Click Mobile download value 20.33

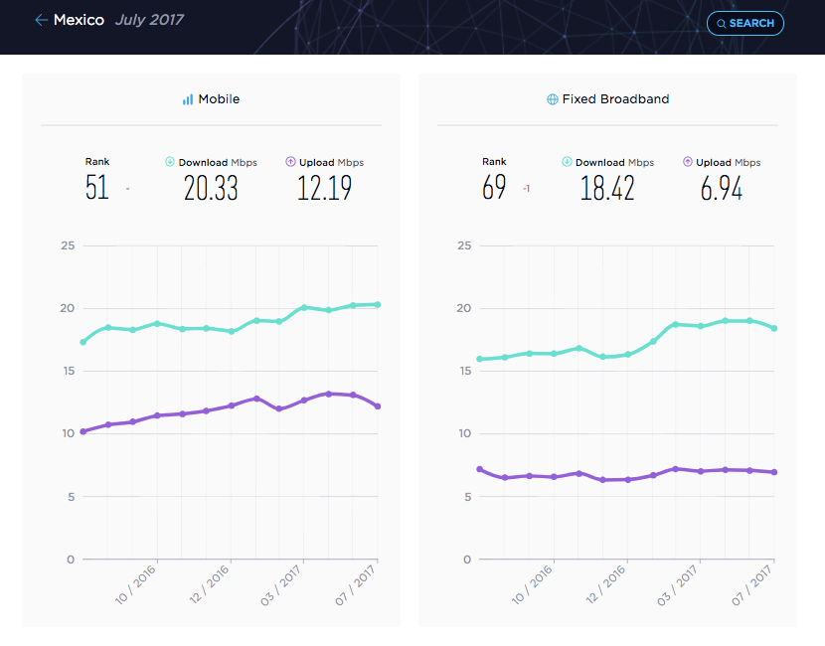(211, 188)
